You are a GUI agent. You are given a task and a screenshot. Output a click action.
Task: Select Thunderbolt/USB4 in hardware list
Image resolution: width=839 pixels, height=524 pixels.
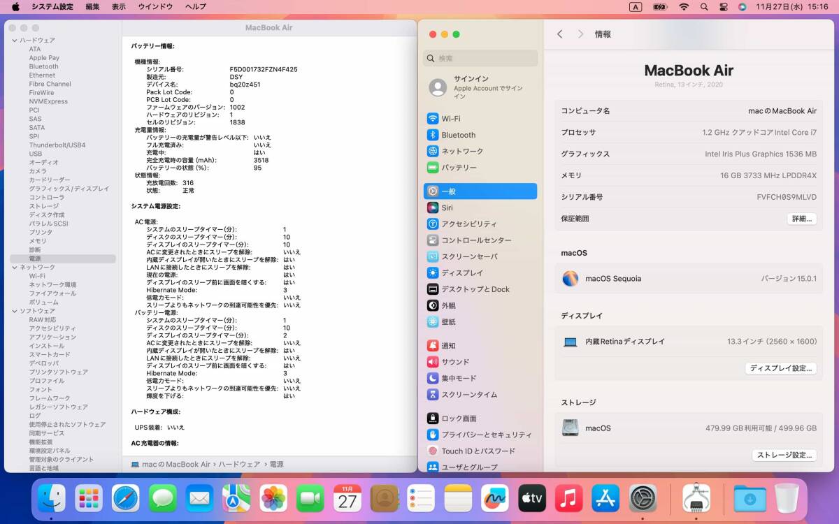click(x=57, y=145)
